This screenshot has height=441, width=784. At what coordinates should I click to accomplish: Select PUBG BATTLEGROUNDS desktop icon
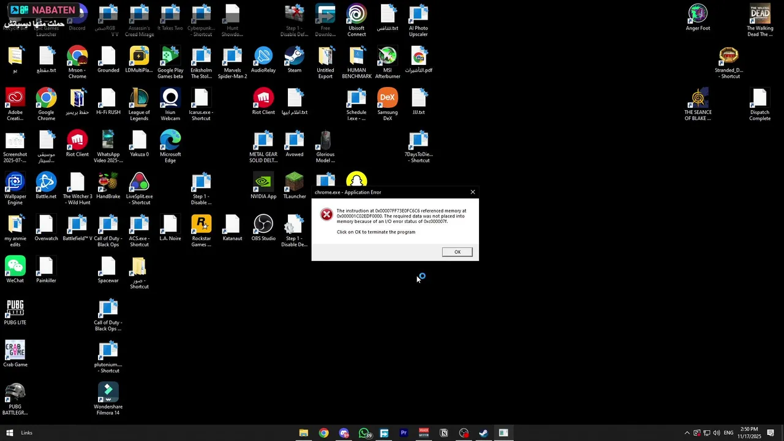pyautogui.click(x=15, y=399)
